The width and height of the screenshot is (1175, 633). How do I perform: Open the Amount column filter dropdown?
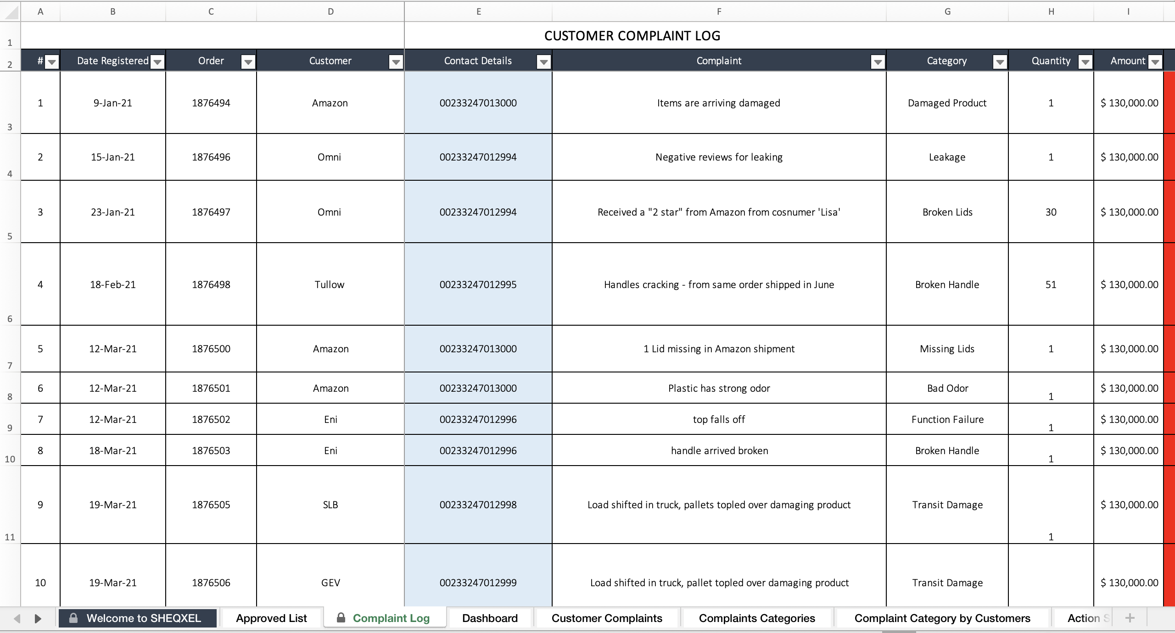[1155, 62]
